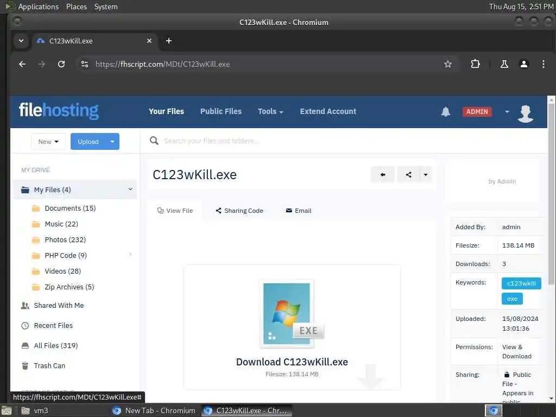Click the ADMIN badge
556x417 pixels.
(x=477, y=112)
